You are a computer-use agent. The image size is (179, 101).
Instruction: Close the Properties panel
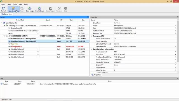[178, 17]
